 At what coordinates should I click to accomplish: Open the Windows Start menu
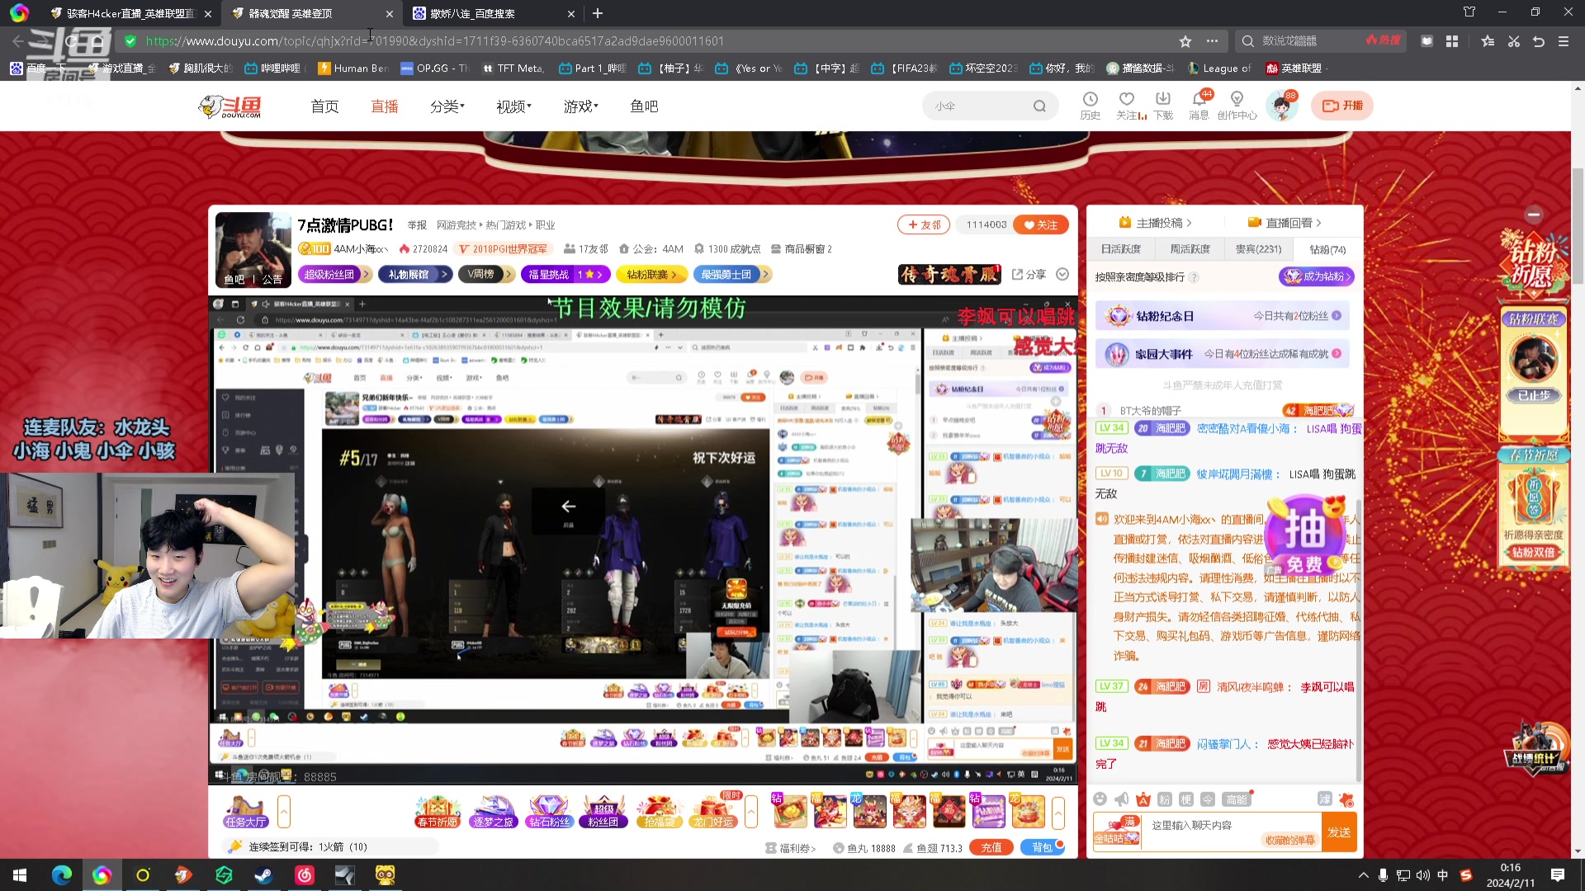click(x=20, y=874)
